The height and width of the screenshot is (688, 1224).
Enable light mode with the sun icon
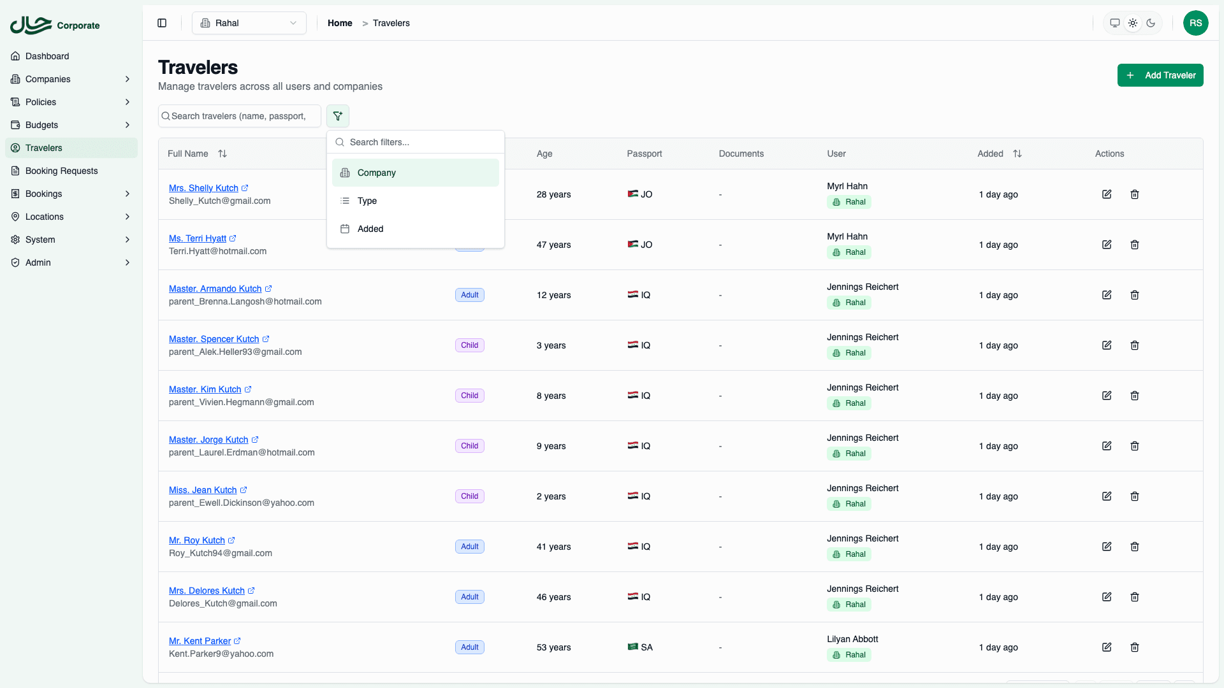click(1133, 23)
